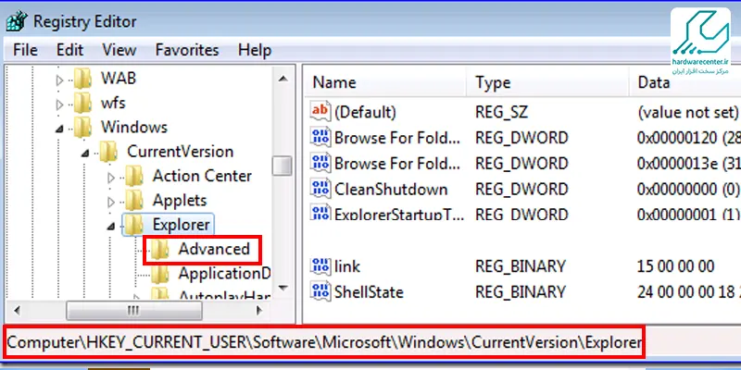This screenshot has width=741, height=370.
Task: Click the Windows key folder icon
Action: click(82, 128)
